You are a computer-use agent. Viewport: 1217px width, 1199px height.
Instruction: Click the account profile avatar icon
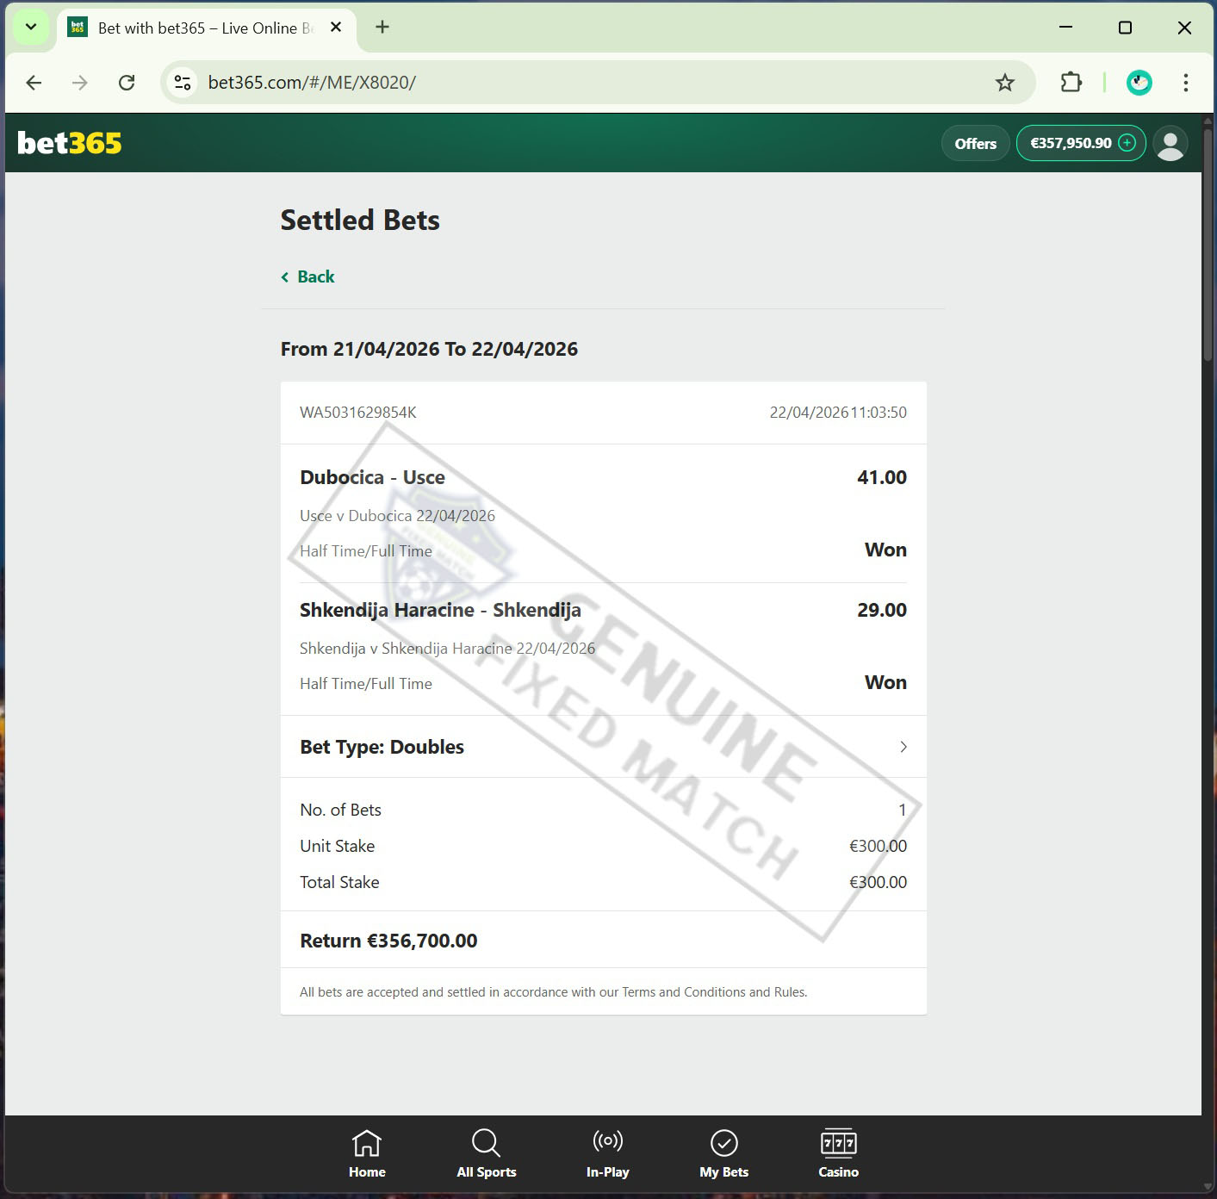click(1170, 143)
